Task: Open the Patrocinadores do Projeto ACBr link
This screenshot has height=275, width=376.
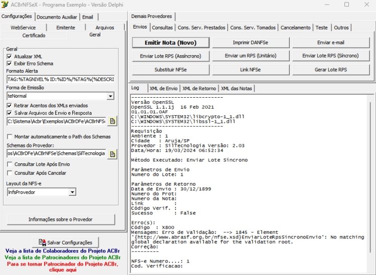Action: pyautogui.click(x=63, y=257)
